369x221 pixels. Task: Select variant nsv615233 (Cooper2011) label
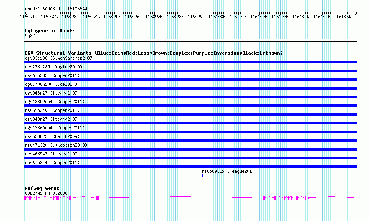click(52, 75)
